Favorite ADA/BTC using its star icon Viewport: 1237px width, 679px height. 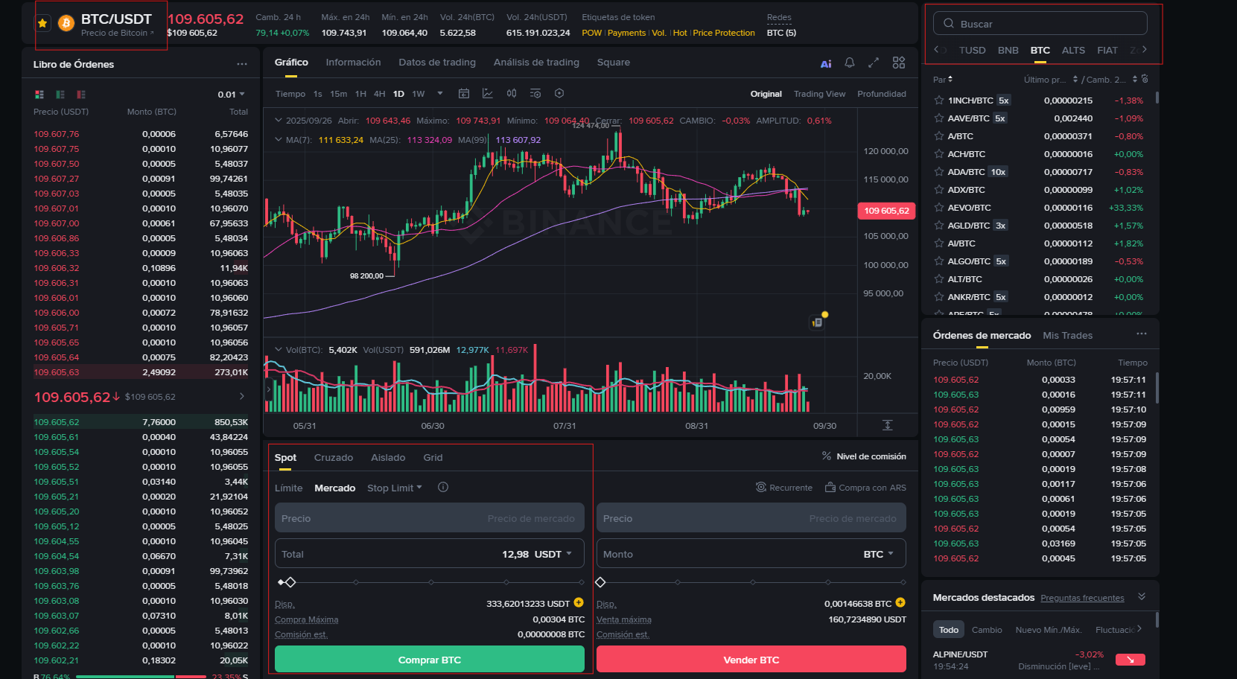[x=938, y=171]
